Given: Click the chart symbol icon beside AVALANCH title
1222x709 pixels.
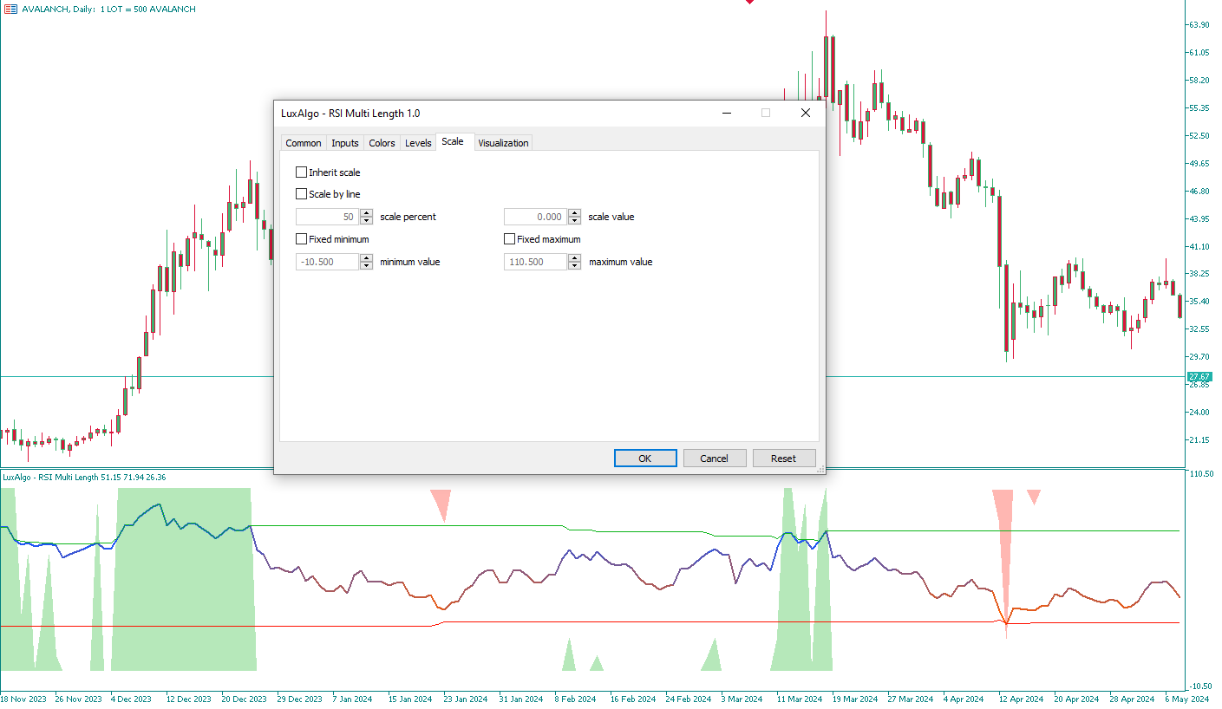Looking at the screenshot, I should click(10, 9).
